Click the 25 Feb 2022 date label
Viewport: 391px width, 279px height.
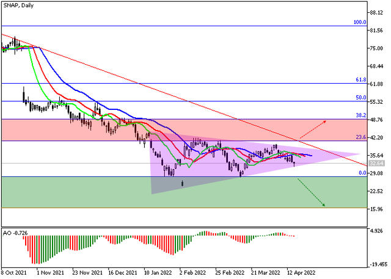coord(229,274)
